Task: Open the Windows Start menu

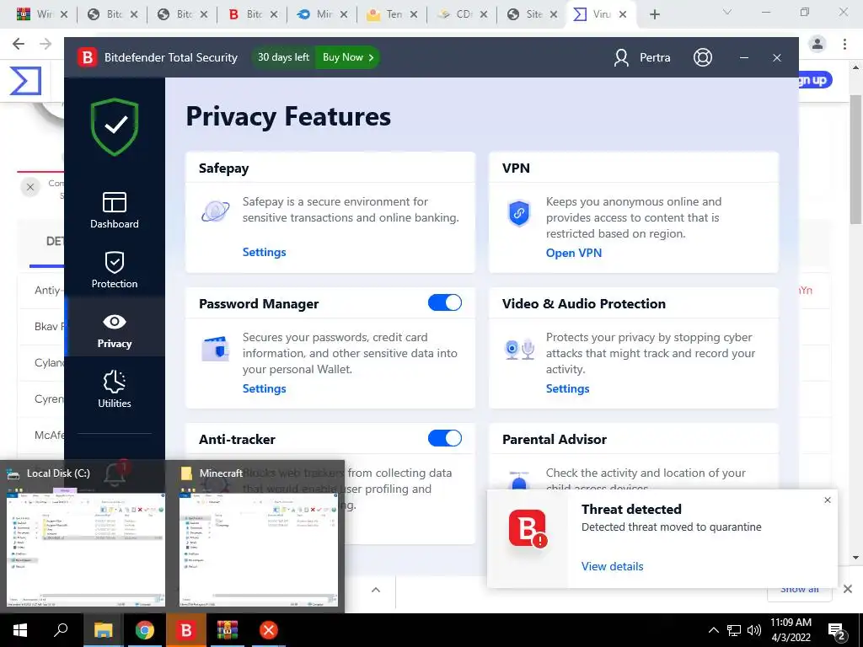Action: [x=20, y=630]
